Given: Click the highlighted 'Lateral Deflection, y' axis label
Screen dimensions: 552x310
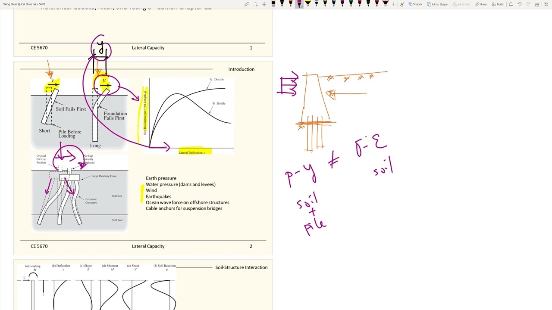Looking at the screenshot, I should (x=192, y=152).
